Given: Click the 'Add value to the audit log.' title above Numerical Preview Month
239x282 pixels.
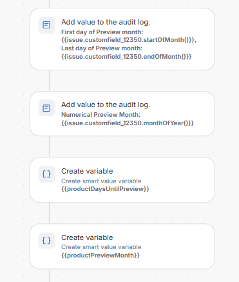Looking at the screenshot, I should (x=106, y=105).
